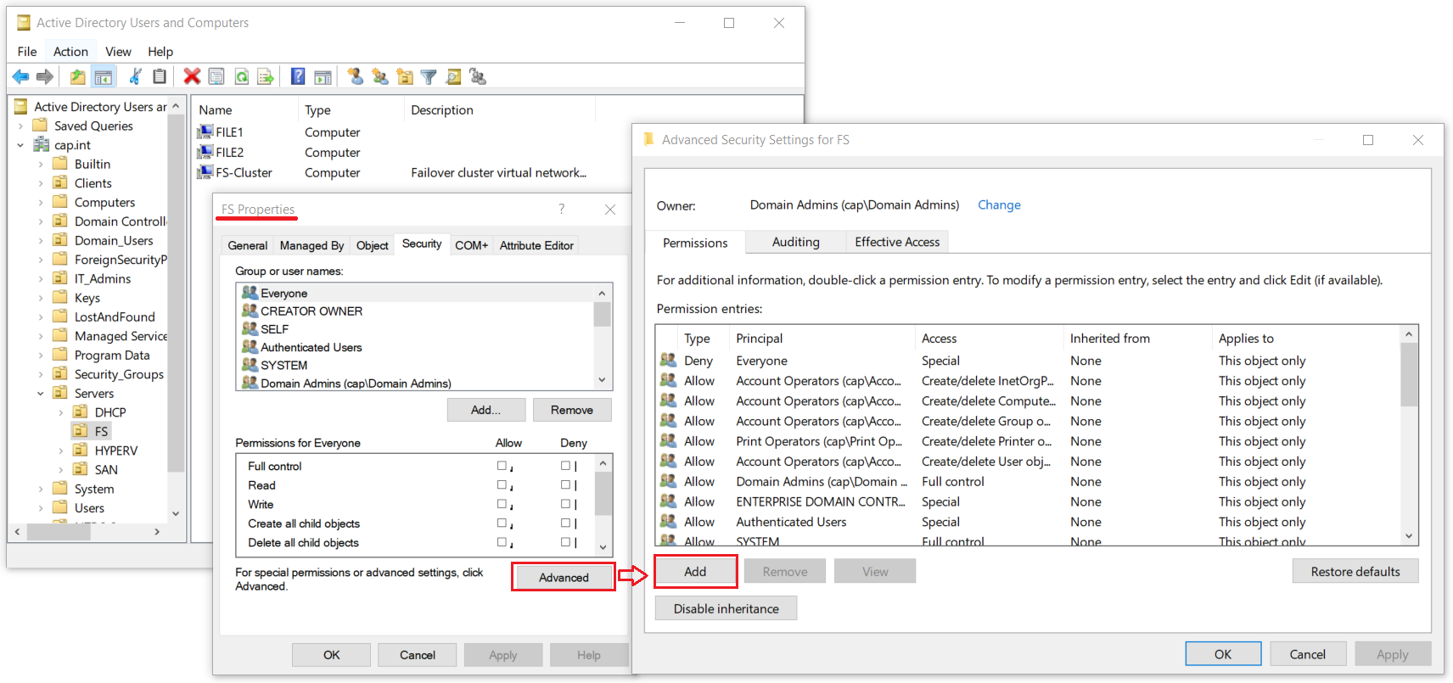1453x683 pixels.
Task: Click the Change owner link
Action: (x=999, y=204)
